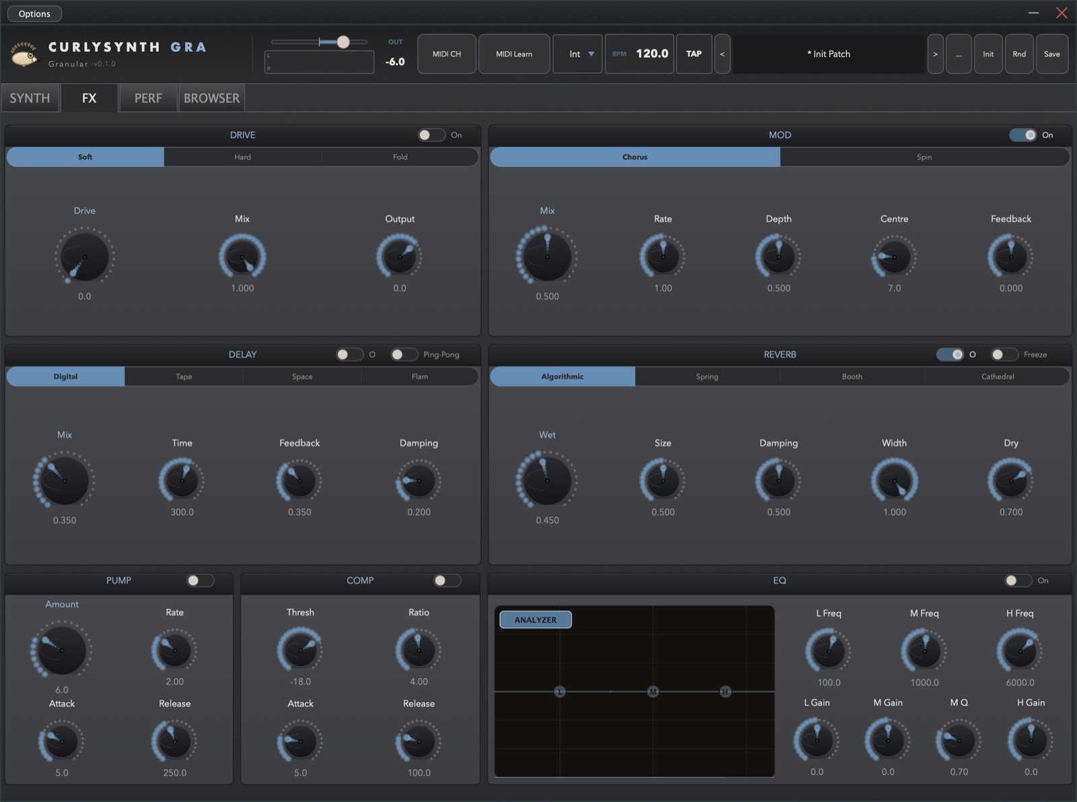Click the Pump Amount knob
The width and height of the screenshot is (1077, 802).
pos(61,650)
